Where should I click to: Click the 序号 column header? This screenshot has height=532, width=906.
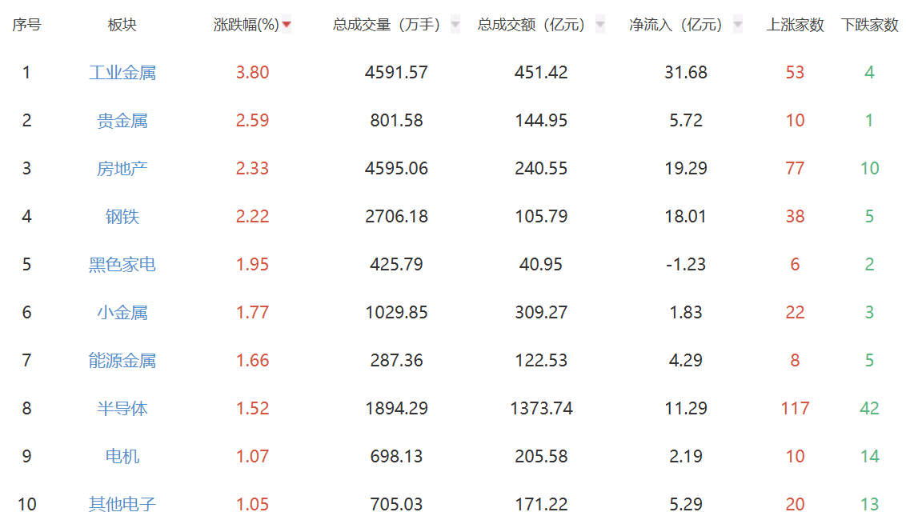click(26, 25)
